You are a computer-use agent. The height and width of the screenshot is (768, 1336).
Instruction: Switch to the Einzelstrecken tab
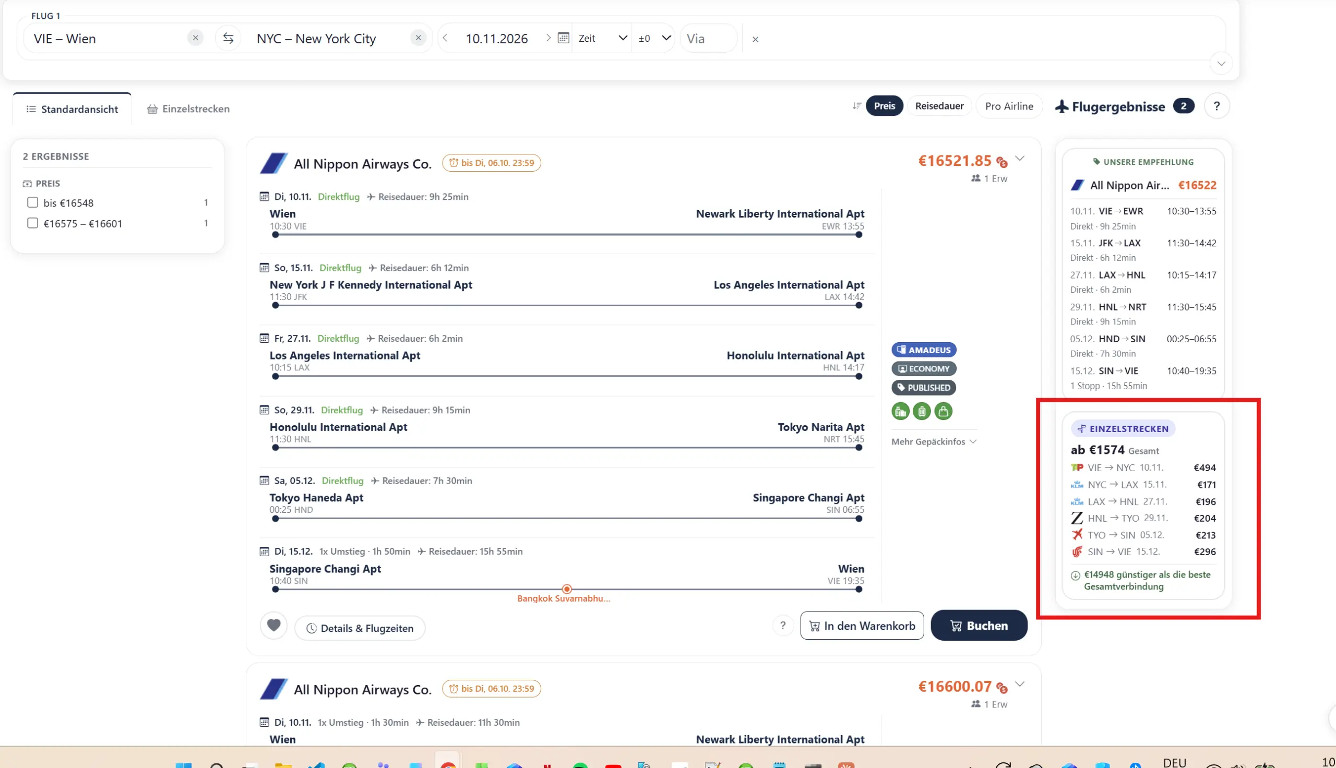point(188,109)
